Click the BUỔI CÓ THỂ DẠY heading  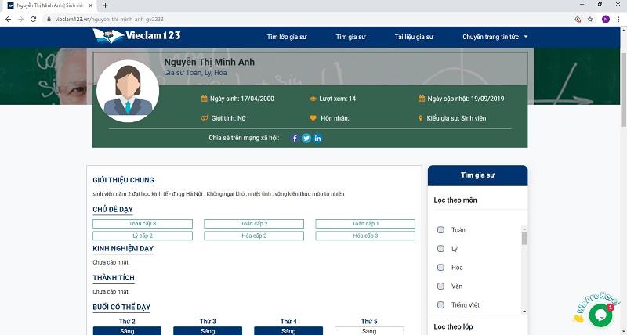pyautogui.click(x=121, y=307)
